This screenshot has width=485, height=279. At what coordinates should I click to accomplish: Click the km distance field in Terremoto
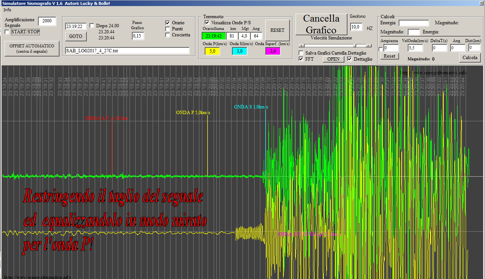click(232, 36)
